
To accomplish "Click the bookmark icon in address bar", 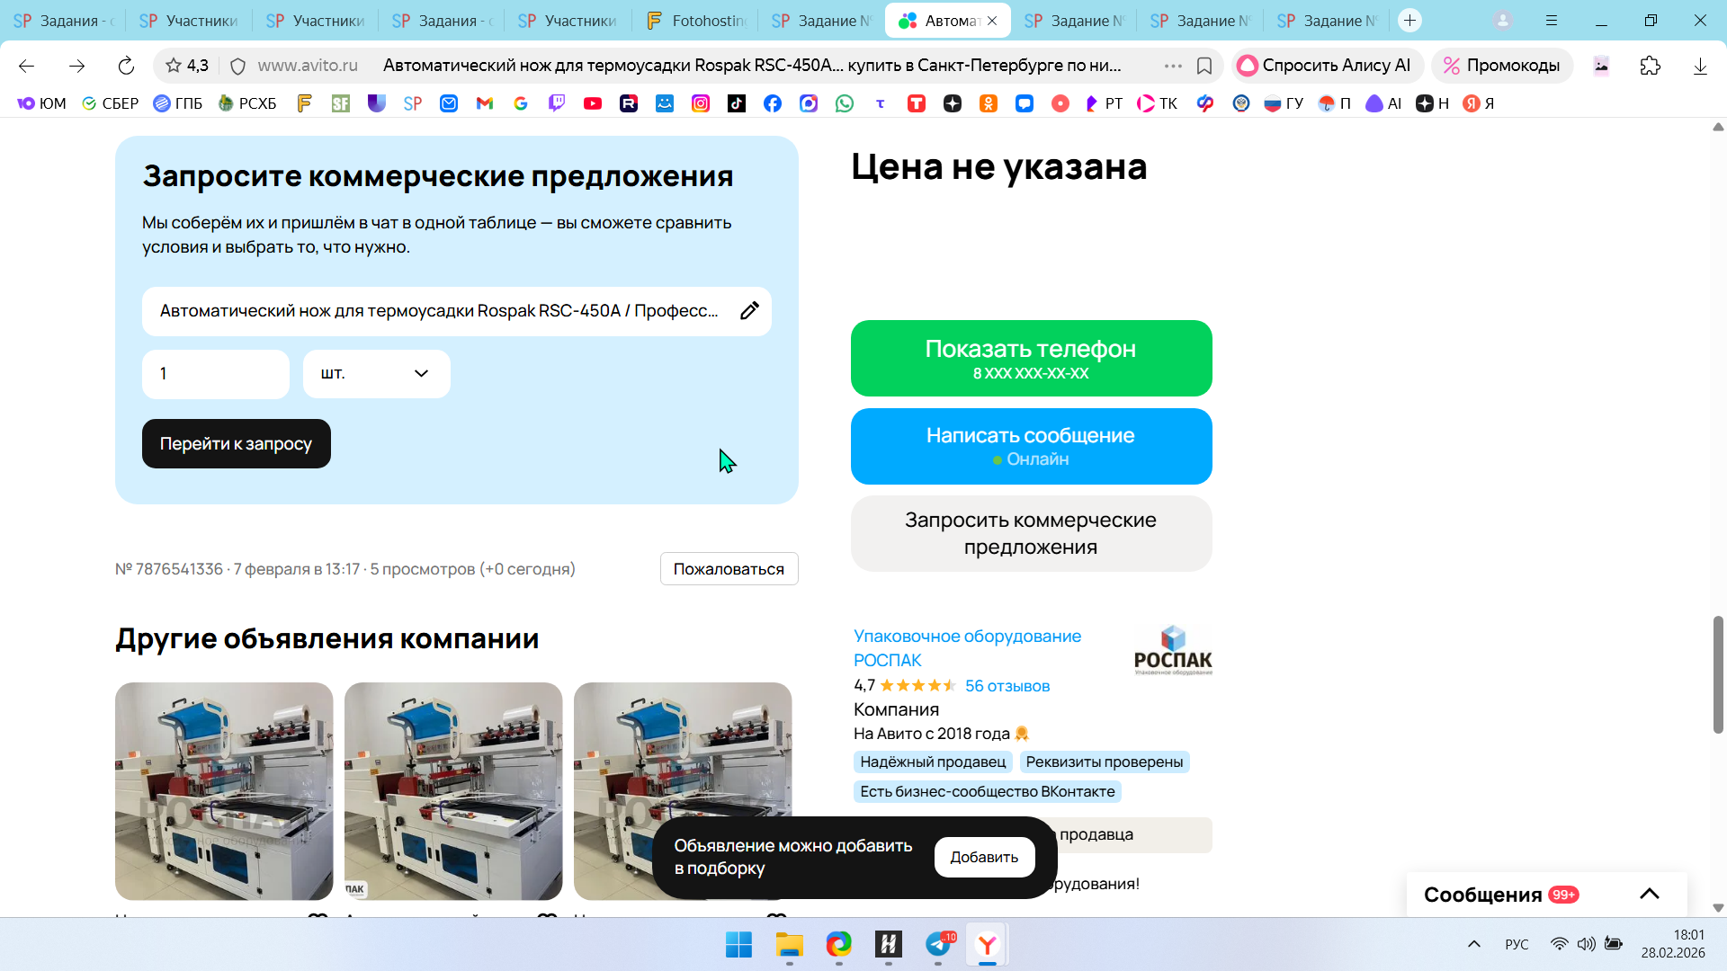I will [x=1204, y=66].
